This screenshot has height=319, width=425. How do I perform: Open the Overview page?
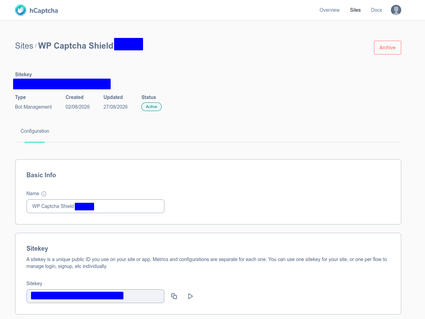click(x=330, y=10)
